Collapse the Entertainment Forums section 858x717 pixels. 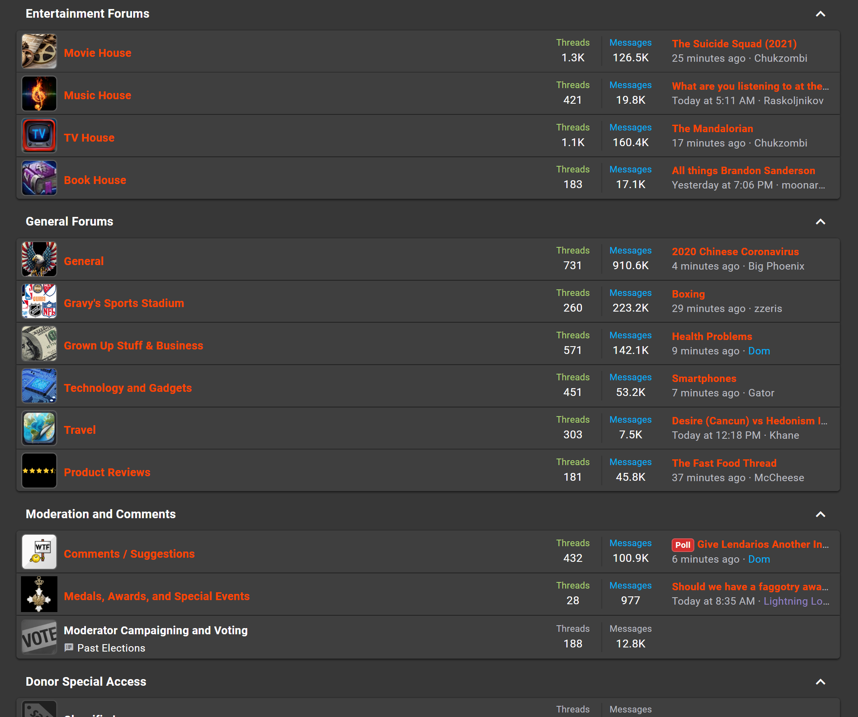point(820,14)
